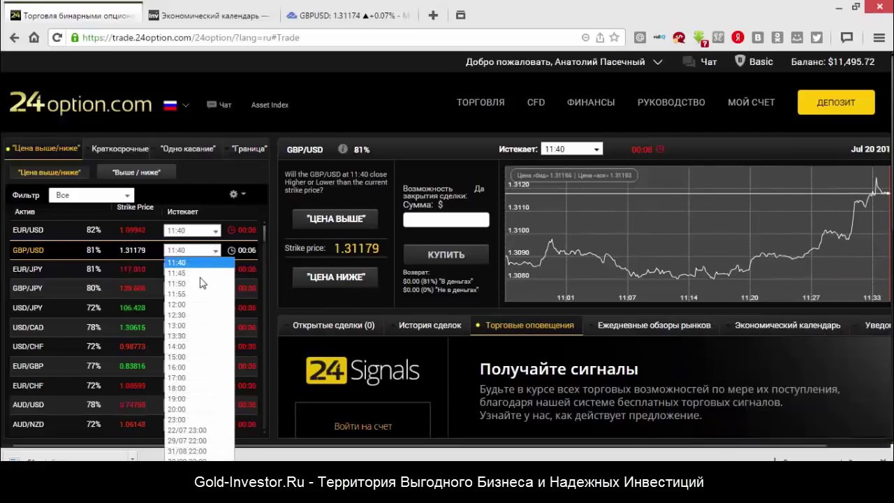Click the red Yandex extension icon

click(x=738, y=38)
